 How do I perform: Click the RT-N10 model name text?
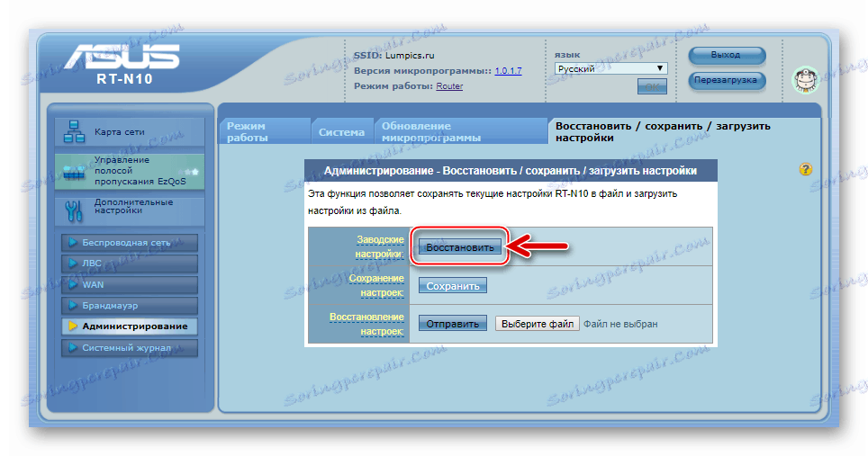tap(124, 79)
